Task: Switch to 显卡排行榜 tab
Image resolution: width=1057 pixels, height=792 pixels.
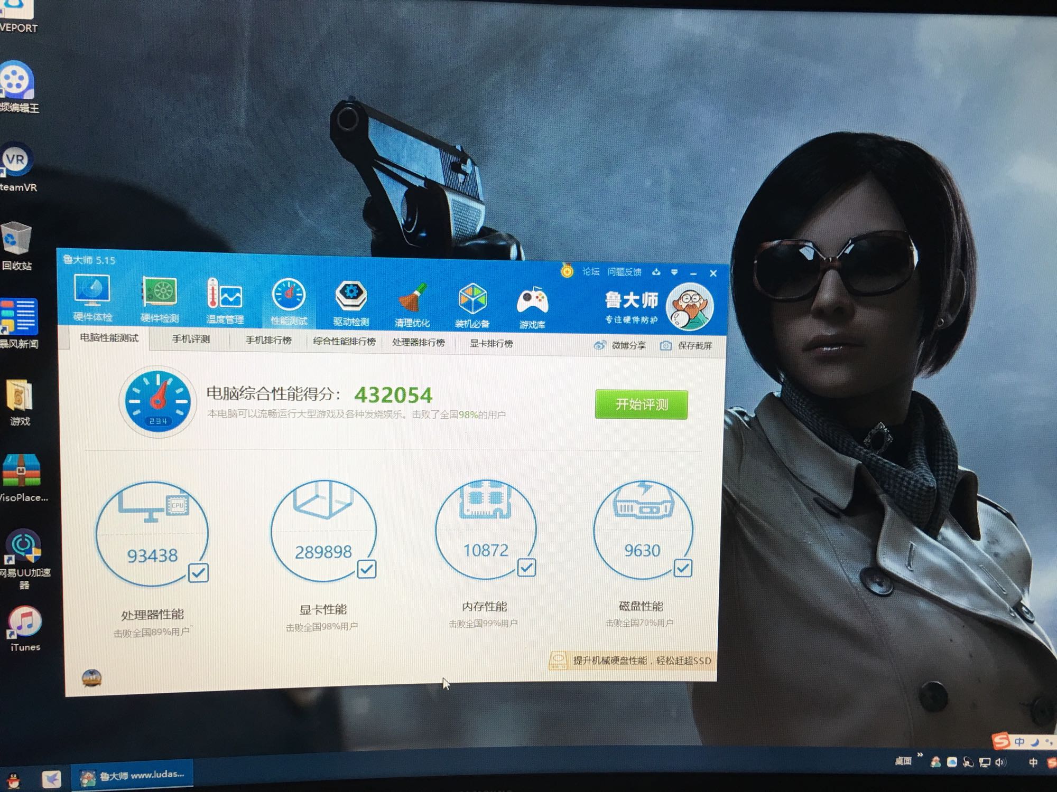Action: [491, 344]
